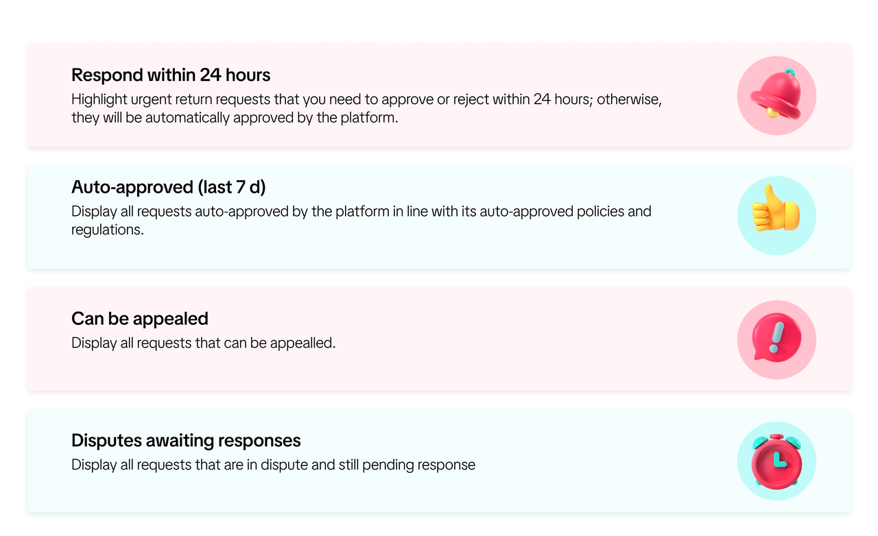Click the urgent return requests description text
The image size is (878, 536).
click(366, 108)
